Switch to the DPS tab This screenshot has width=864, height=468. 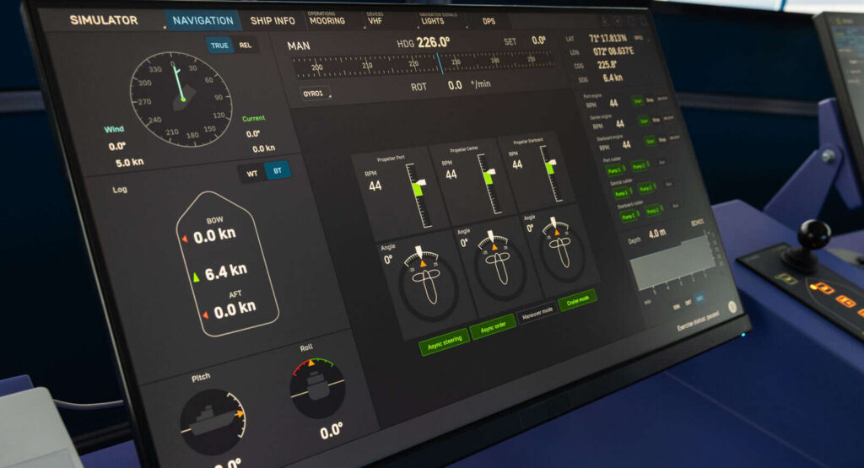coord(489,21)
